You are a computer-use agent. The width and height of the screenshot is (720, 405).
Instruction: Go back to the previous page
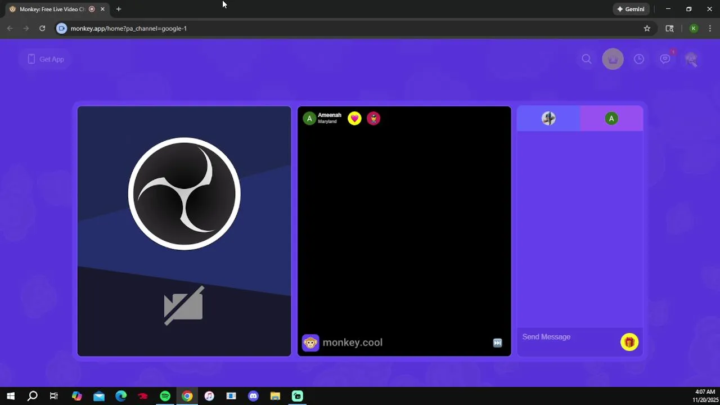point(10,28)
